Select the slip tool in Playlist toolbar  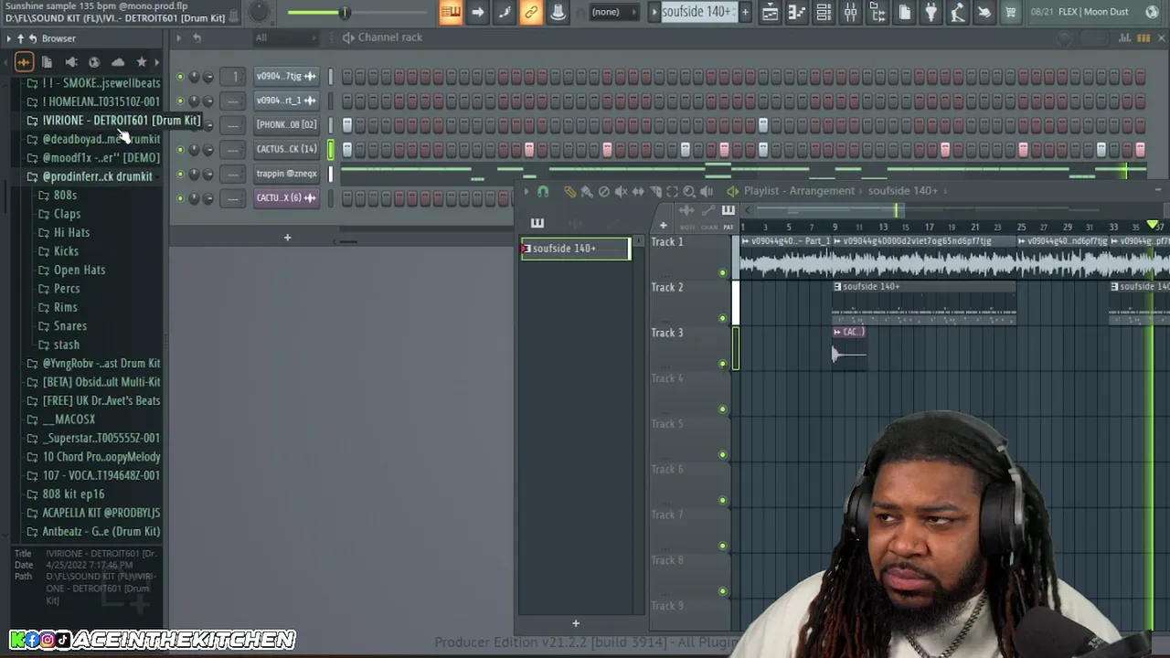[x=638, y=191]
